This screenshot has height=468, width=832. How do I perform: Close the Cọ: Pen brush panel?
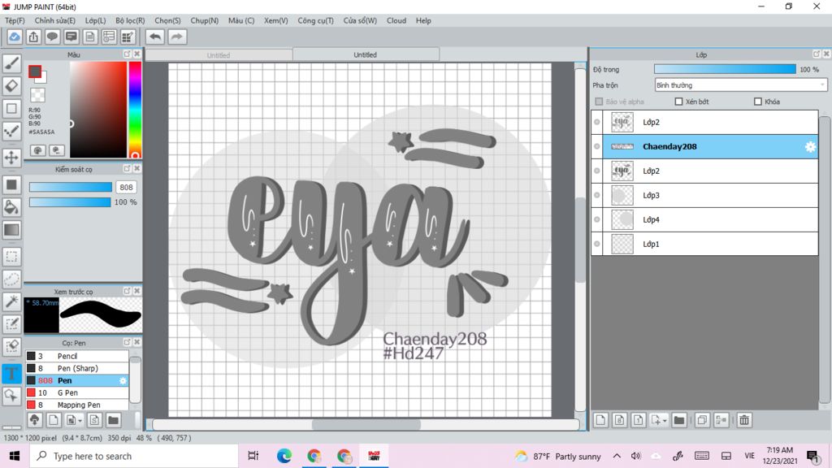136,342
